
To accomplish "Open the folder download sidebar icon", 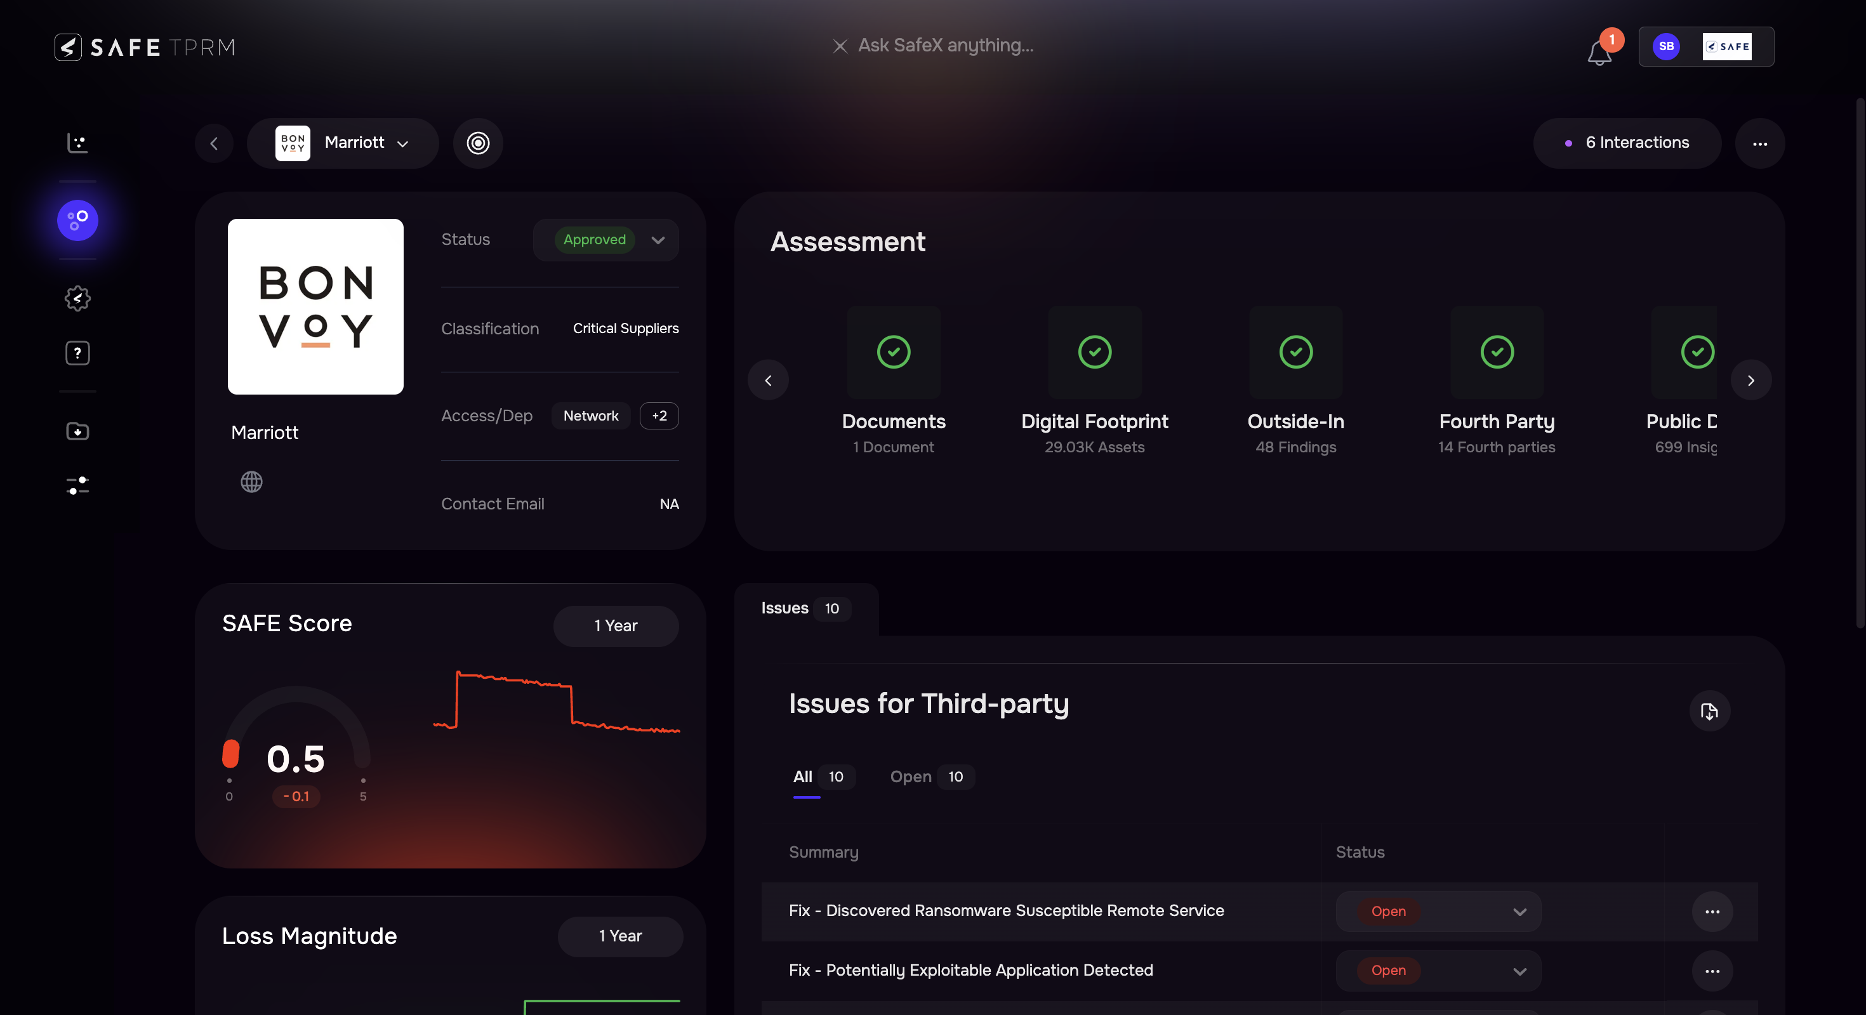I will tap(77, 431).
